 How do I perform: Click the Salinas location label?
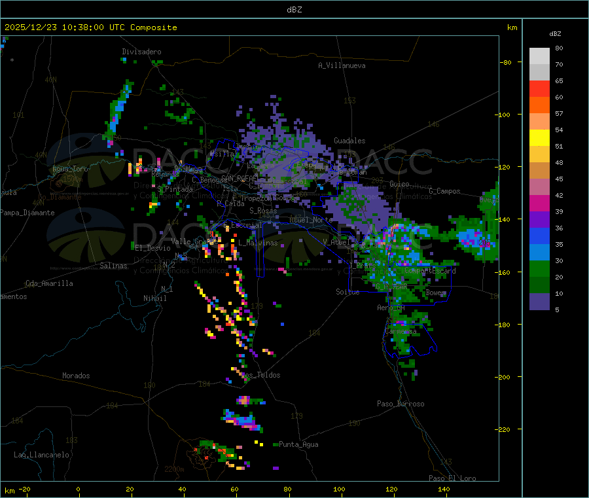[x=113, y=266]
